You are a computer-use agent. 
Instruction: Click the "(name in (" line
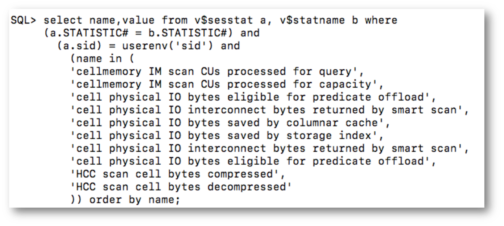point(103,59)
